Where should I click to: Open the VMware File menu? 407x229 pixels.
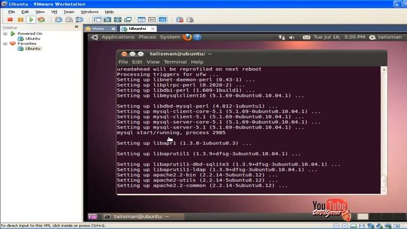(x=11, y=12)
